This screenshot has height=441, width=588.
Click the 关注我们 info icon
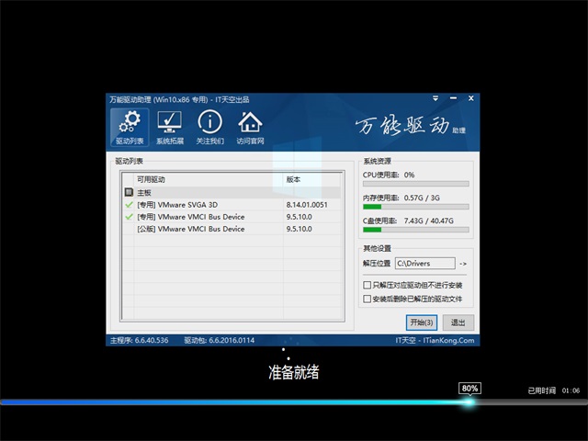click(209, 127)
